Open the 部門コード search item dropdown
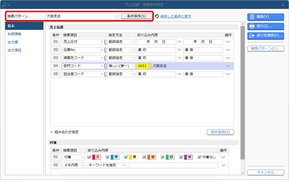289x180 pixels. 83,66
